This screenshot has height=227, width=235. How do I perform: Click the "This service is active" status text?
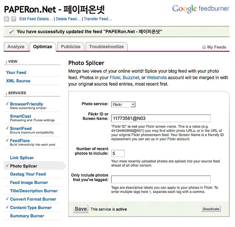tap(109, 209)
